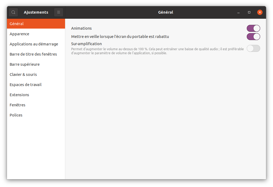Open the Extensions section

pos(36,95)
